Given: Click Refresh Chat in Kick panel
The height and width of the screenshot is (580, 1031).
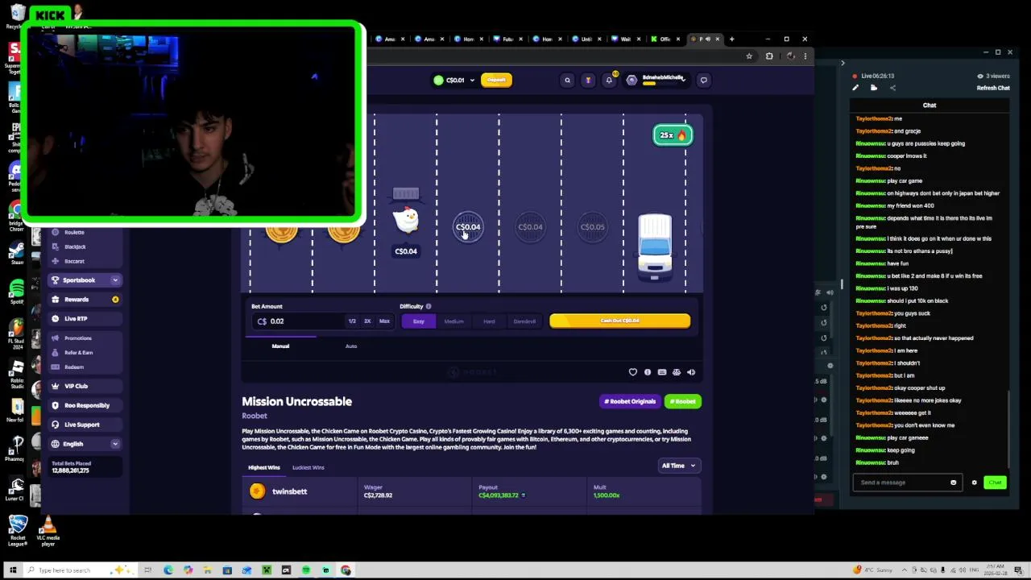Looking at the screenshot, I should point(993,88).
